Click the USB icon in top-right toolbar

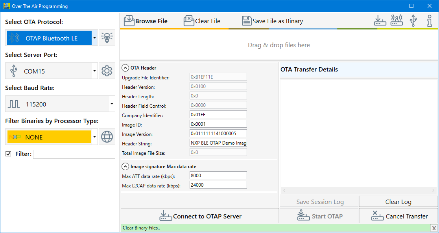point(413,21)
